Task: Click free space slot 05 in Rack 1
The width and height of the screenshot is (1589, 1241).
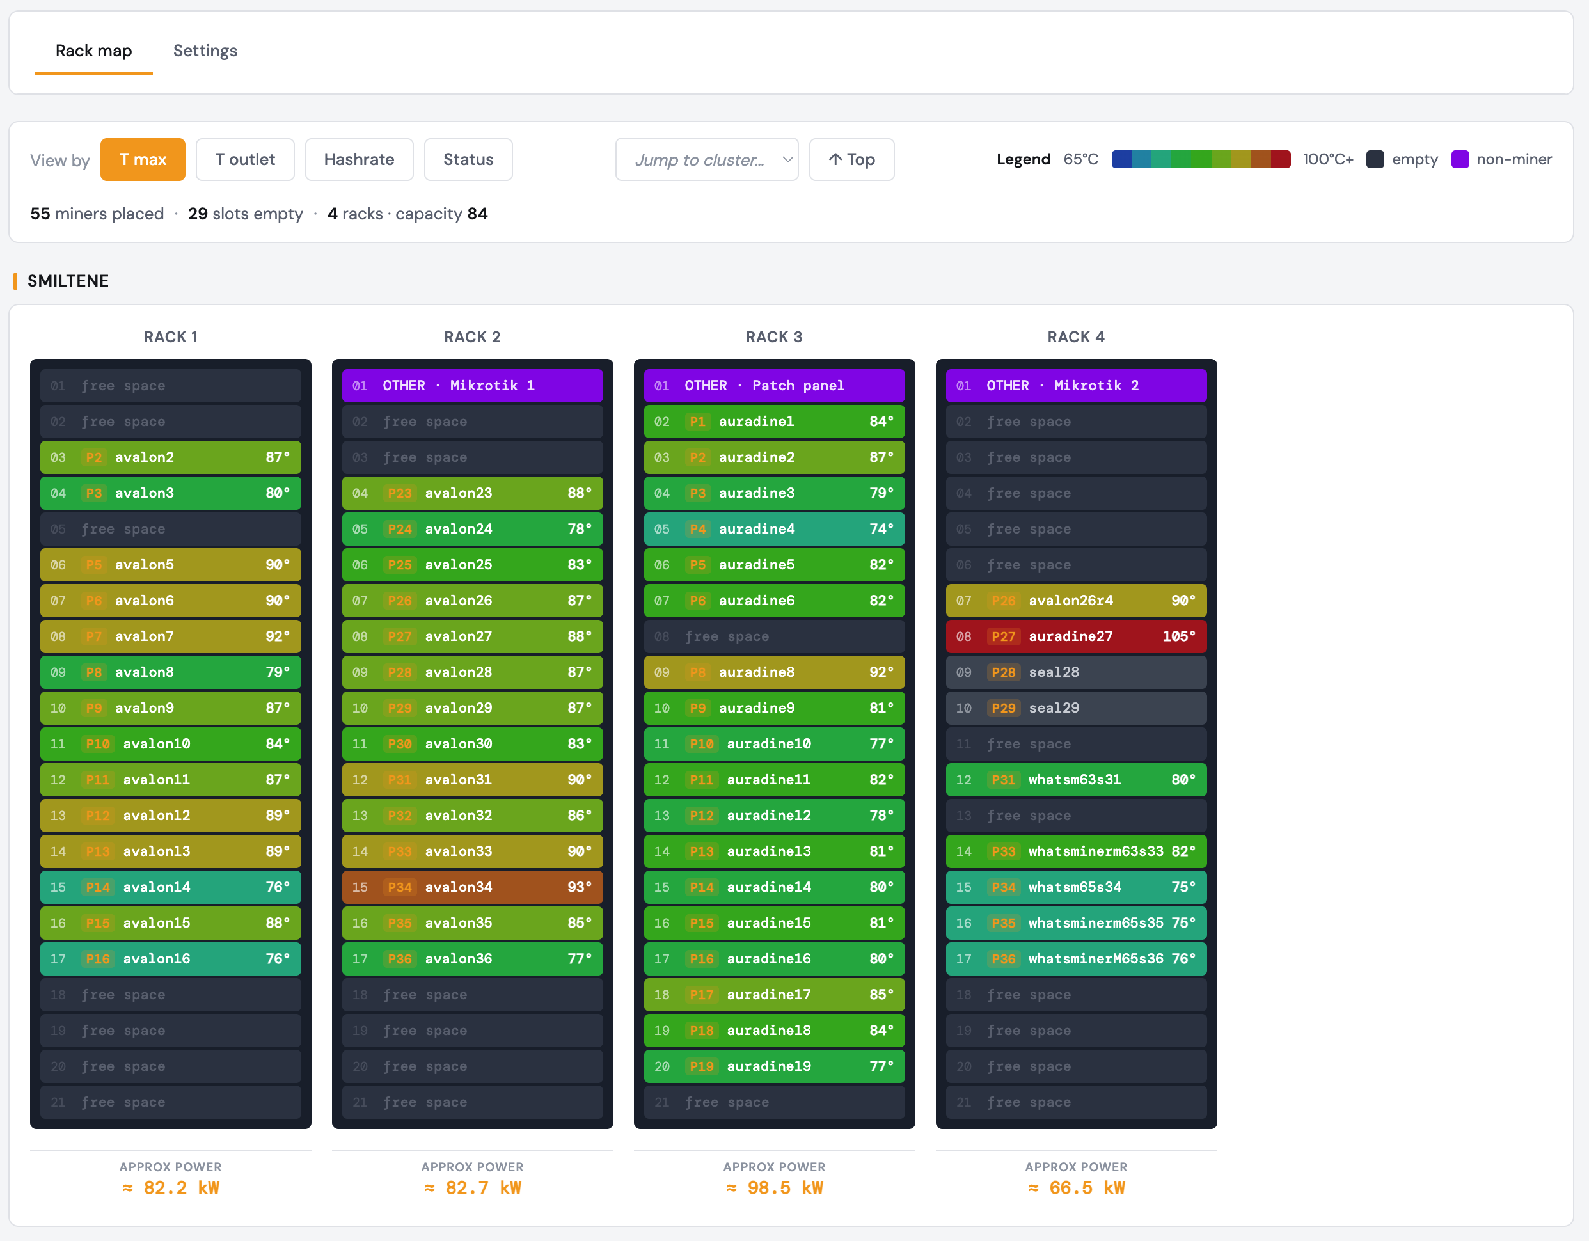Action: pyautogui.click(x=170, y=529)
